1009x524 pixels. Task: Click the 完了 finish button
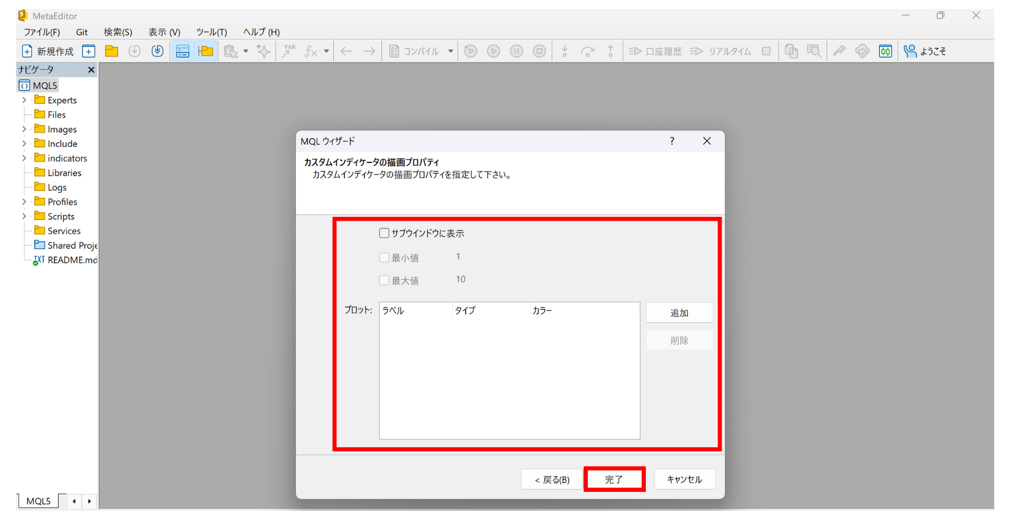coord(614,479)
